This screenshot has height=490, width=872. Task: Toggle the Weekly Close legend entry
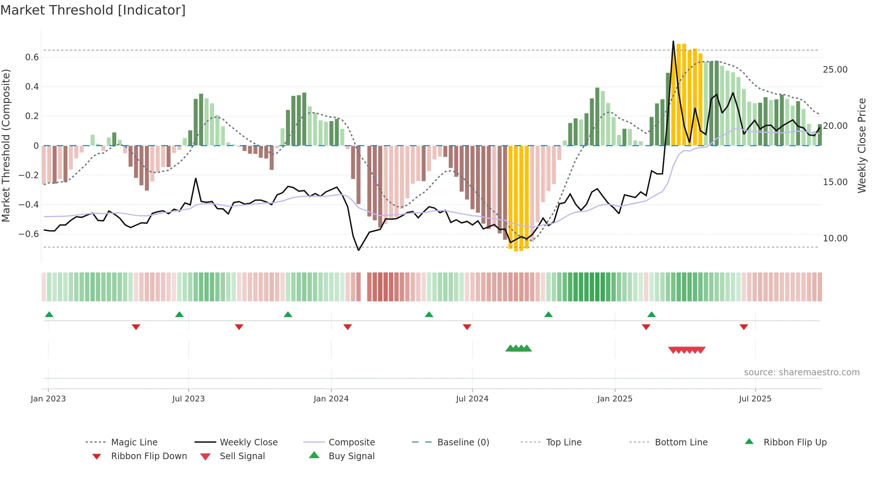tap(236, 442)
